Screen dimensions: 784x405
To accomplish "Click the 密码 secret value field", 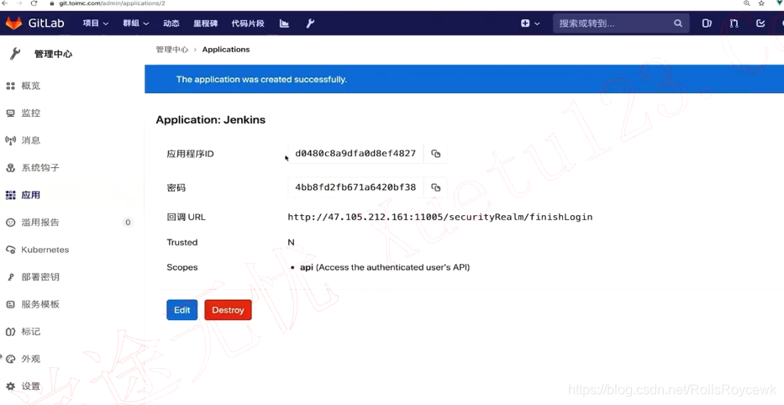I will pos(355,187).
